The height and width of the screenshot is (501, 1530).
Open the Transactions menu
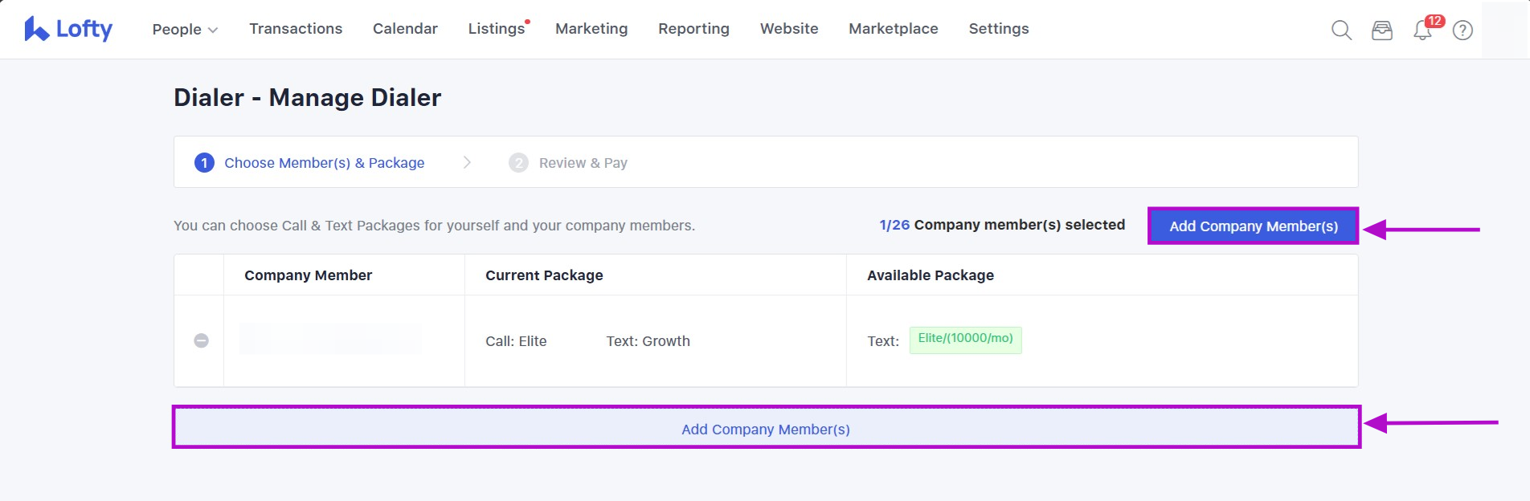tap(296, 29)
